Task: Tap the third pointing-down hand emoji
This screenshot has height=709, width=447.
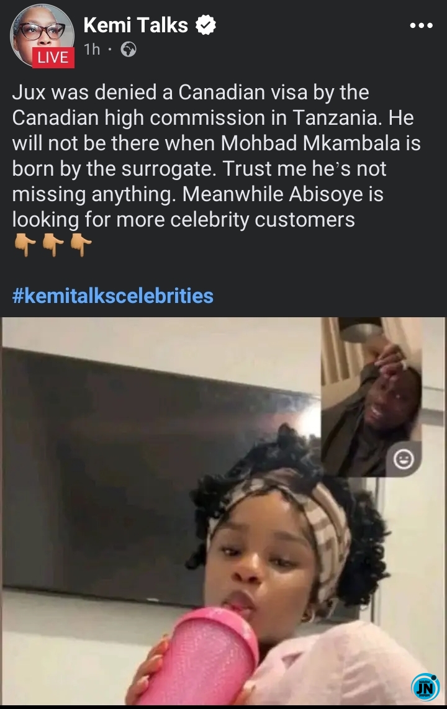Action: [x=81, y=245]
